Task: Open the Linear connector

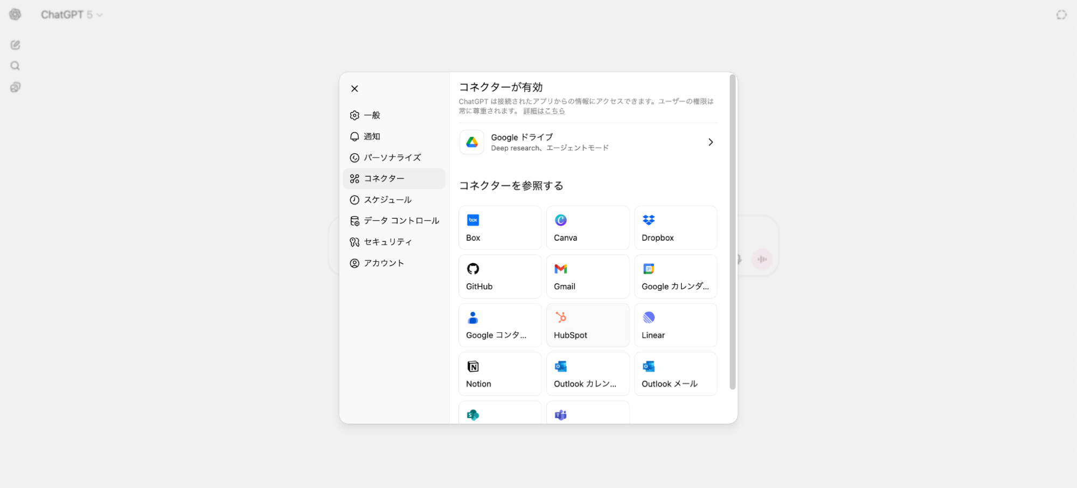Action: pyautogui.click(x=675, y=325)
